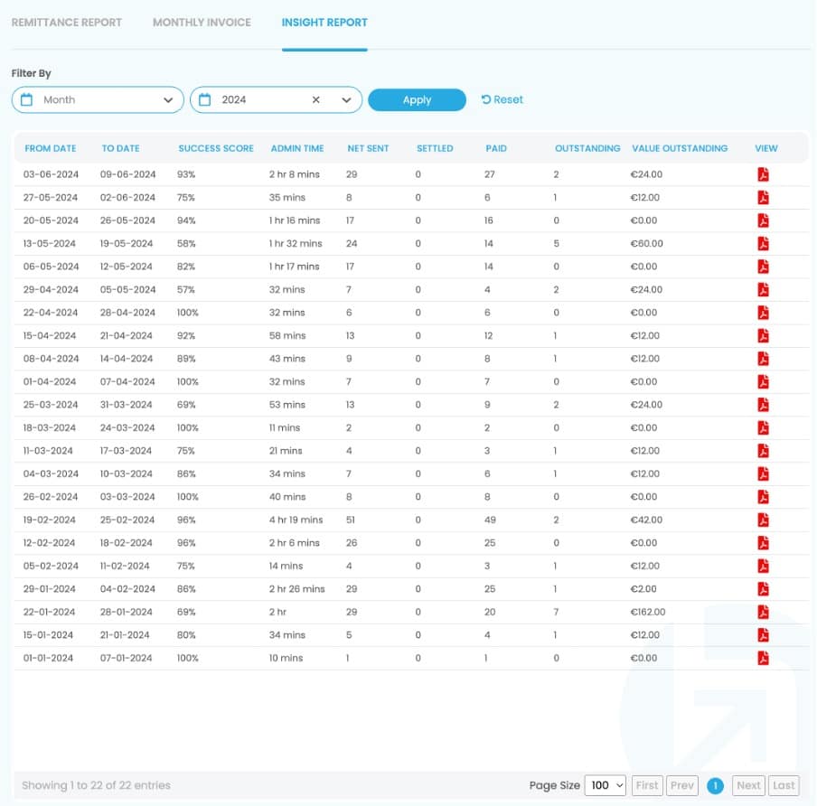Open PDF report for 13-05-2024 row

763,243
